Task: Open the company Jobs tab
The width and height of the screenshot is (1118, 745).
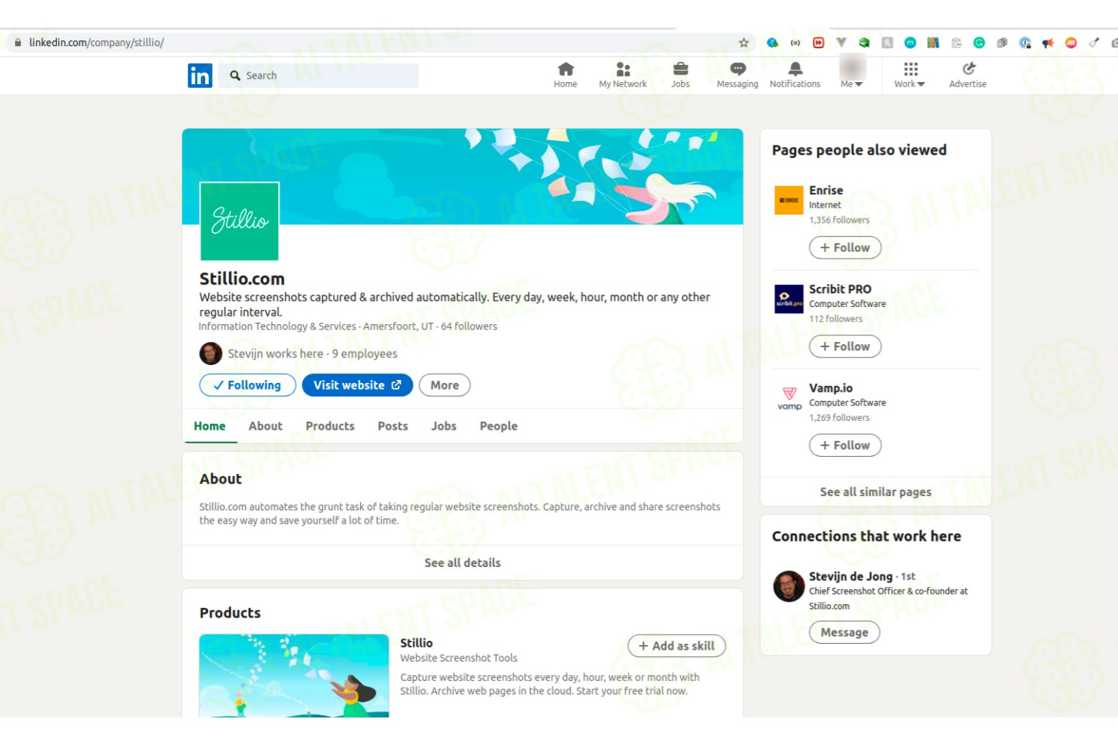Action: coord(443,426)
